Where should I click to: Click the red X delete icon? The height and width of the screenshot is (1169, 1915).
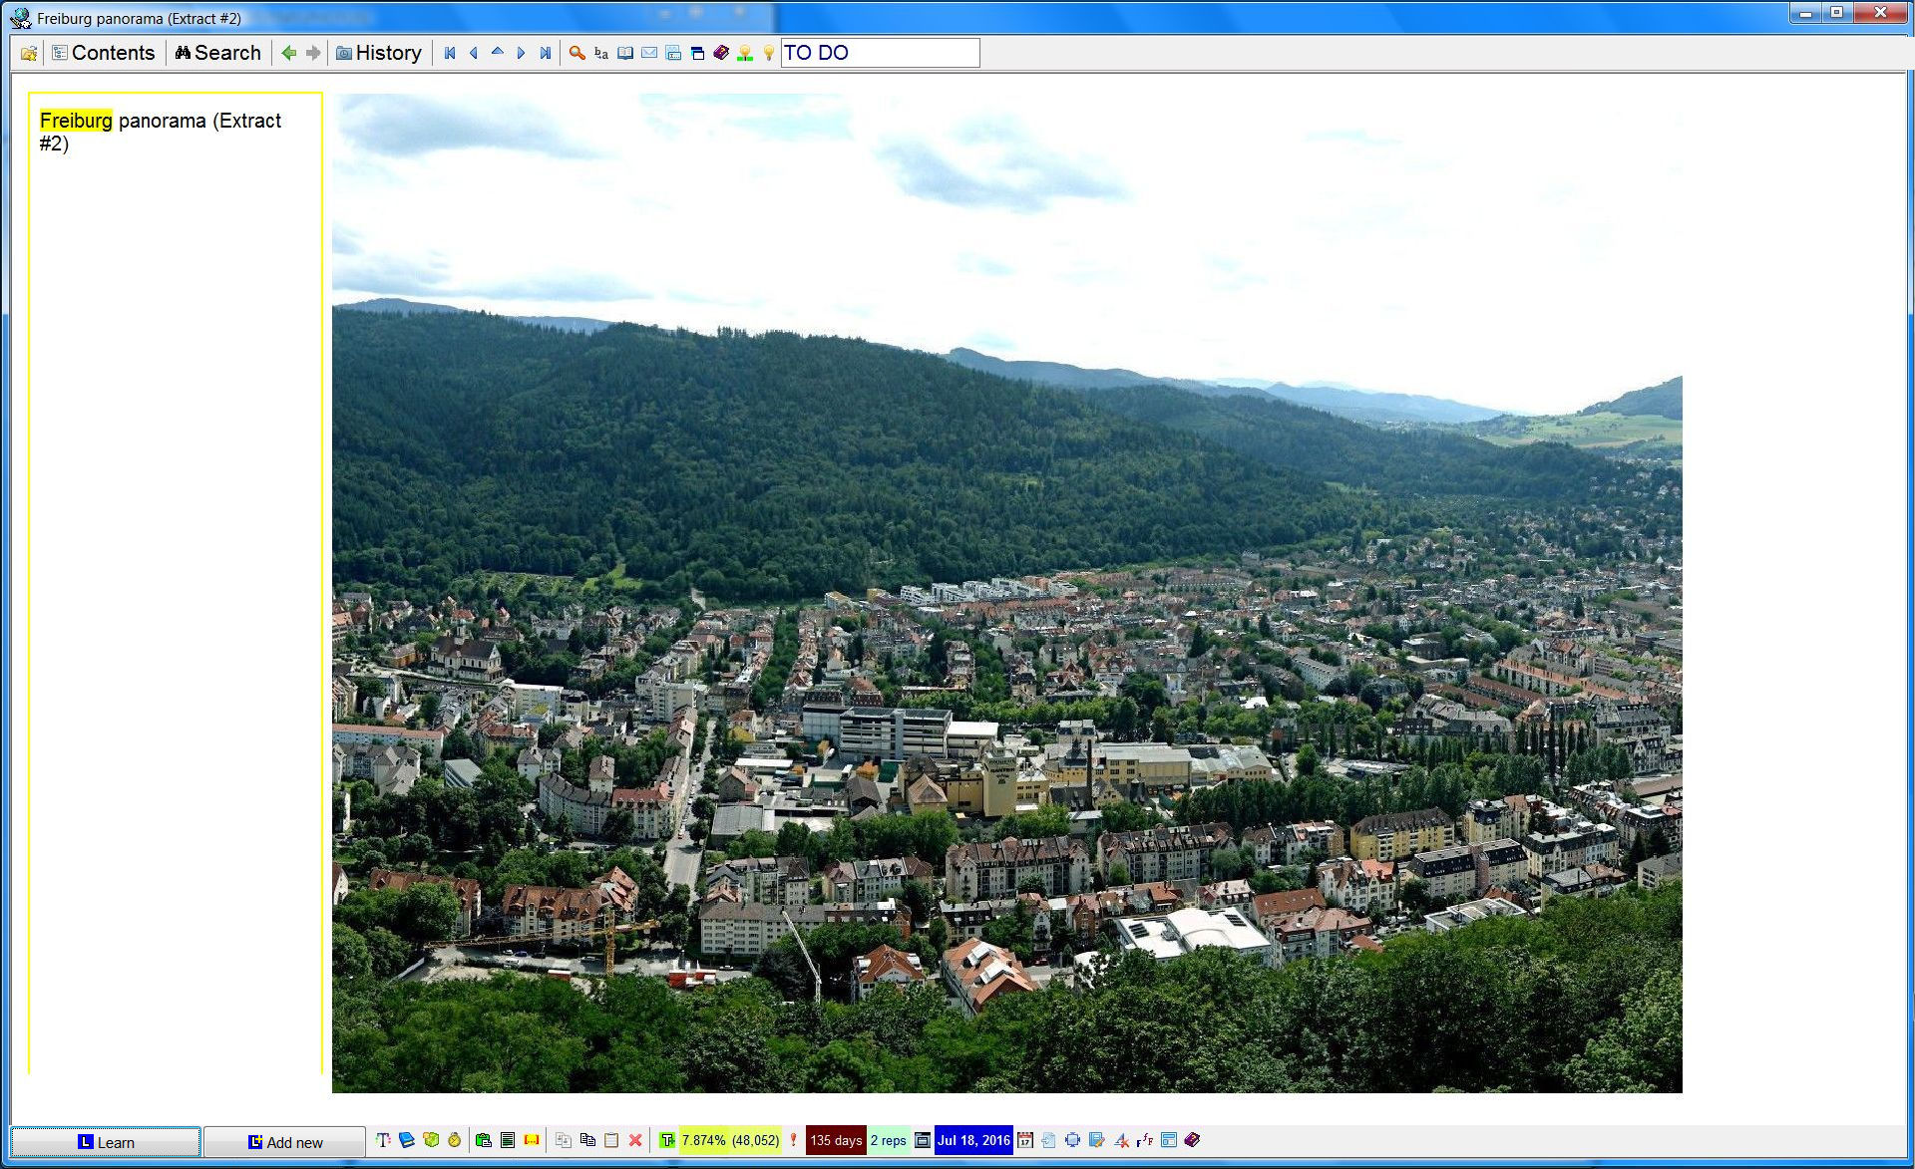(635, 1140)
